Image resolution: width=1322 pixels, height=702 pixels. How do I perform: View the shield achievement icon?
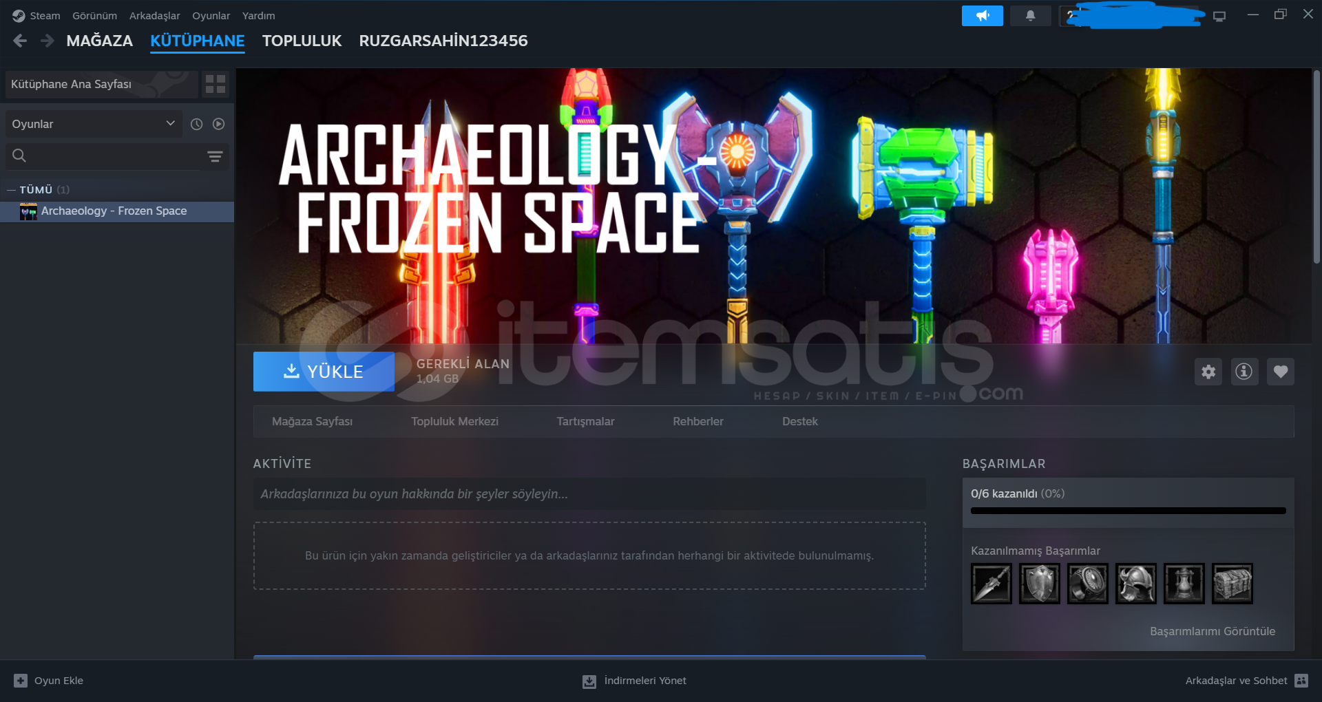pos(1040,584)
